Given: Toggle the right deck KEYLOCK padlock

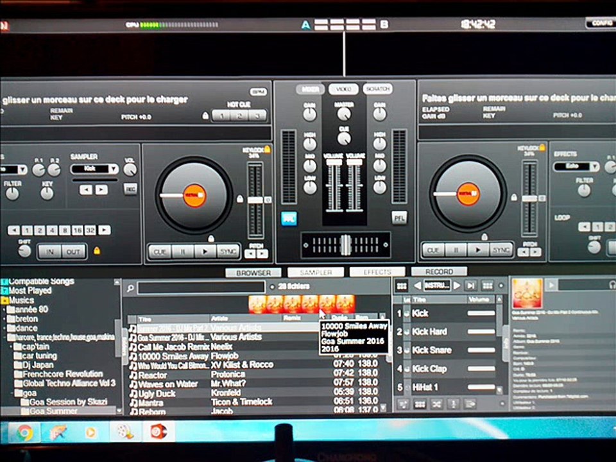Looking at the screenshot, I should coord(542,148).
